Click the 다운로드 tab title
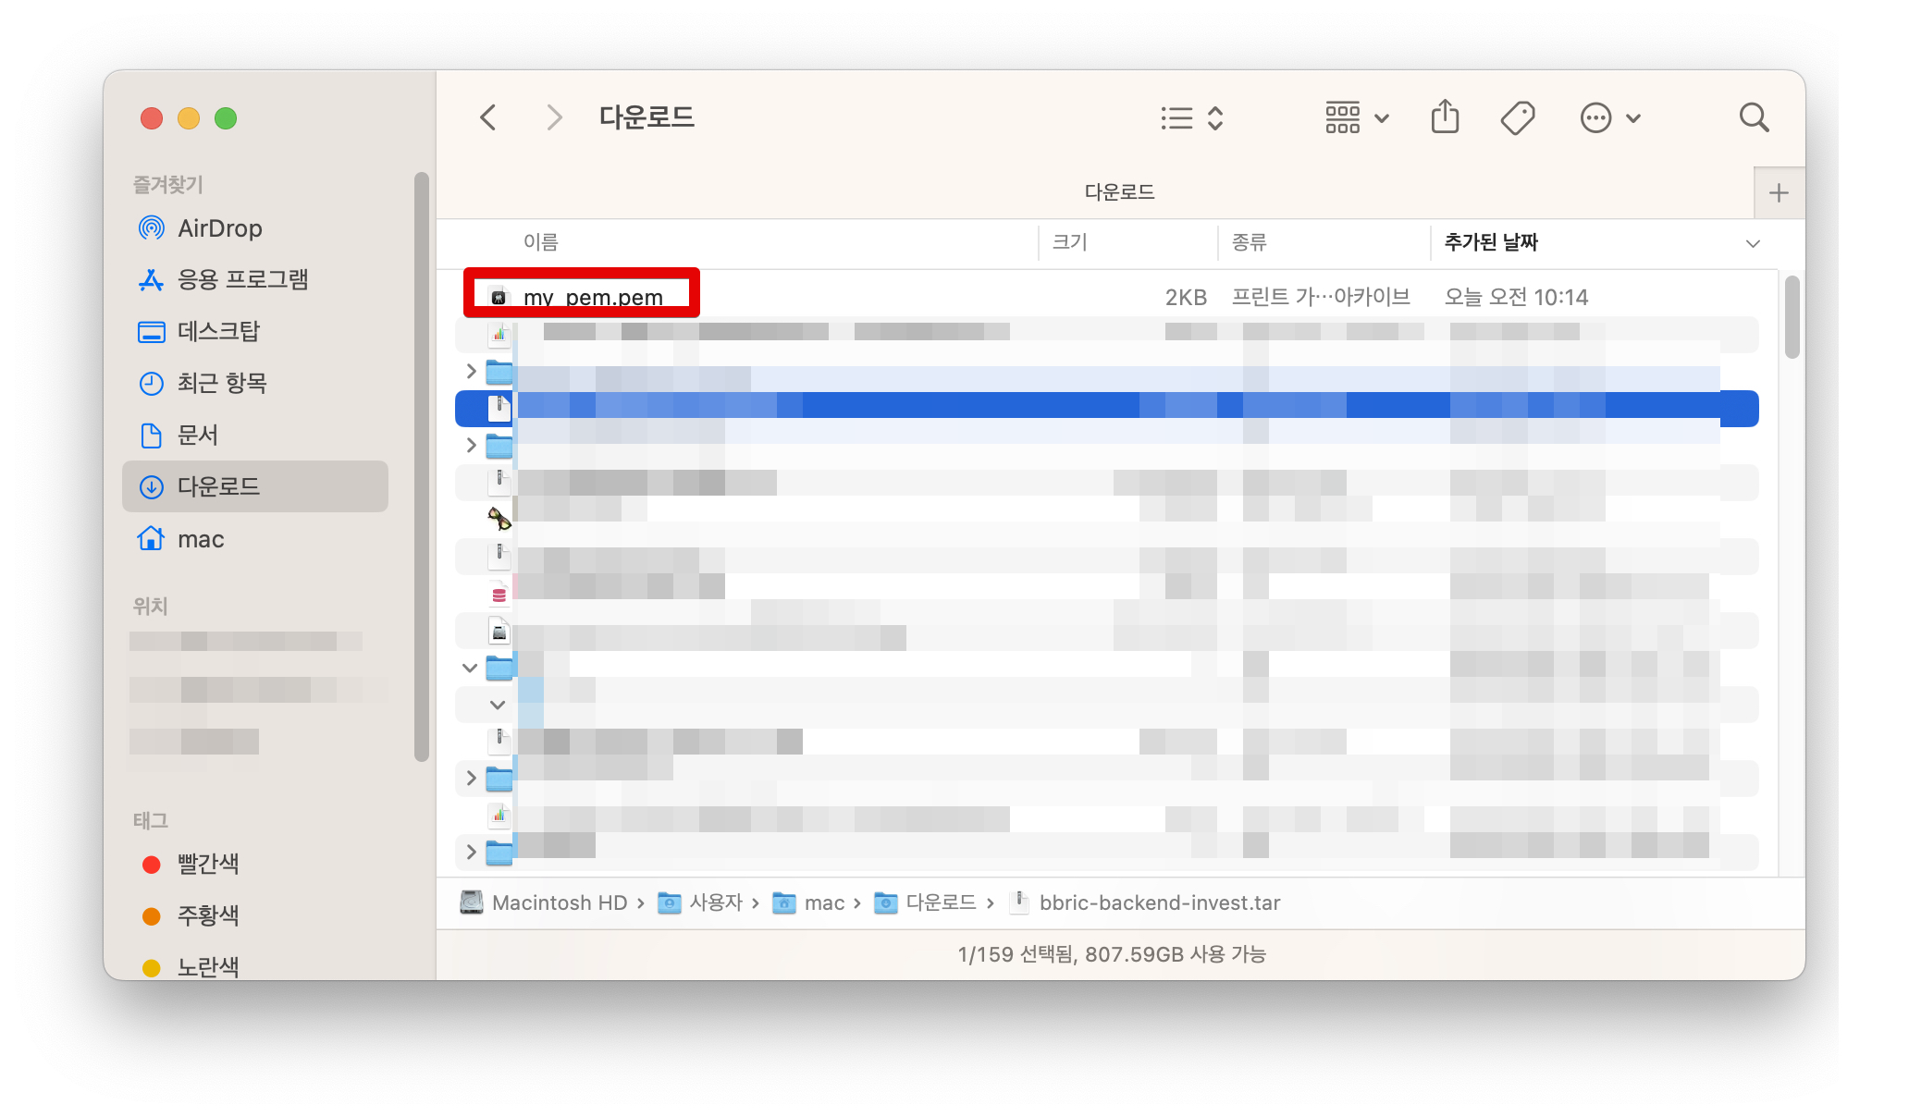The height and width of the screenshot is (1117, 1909). pos(1119,192)
